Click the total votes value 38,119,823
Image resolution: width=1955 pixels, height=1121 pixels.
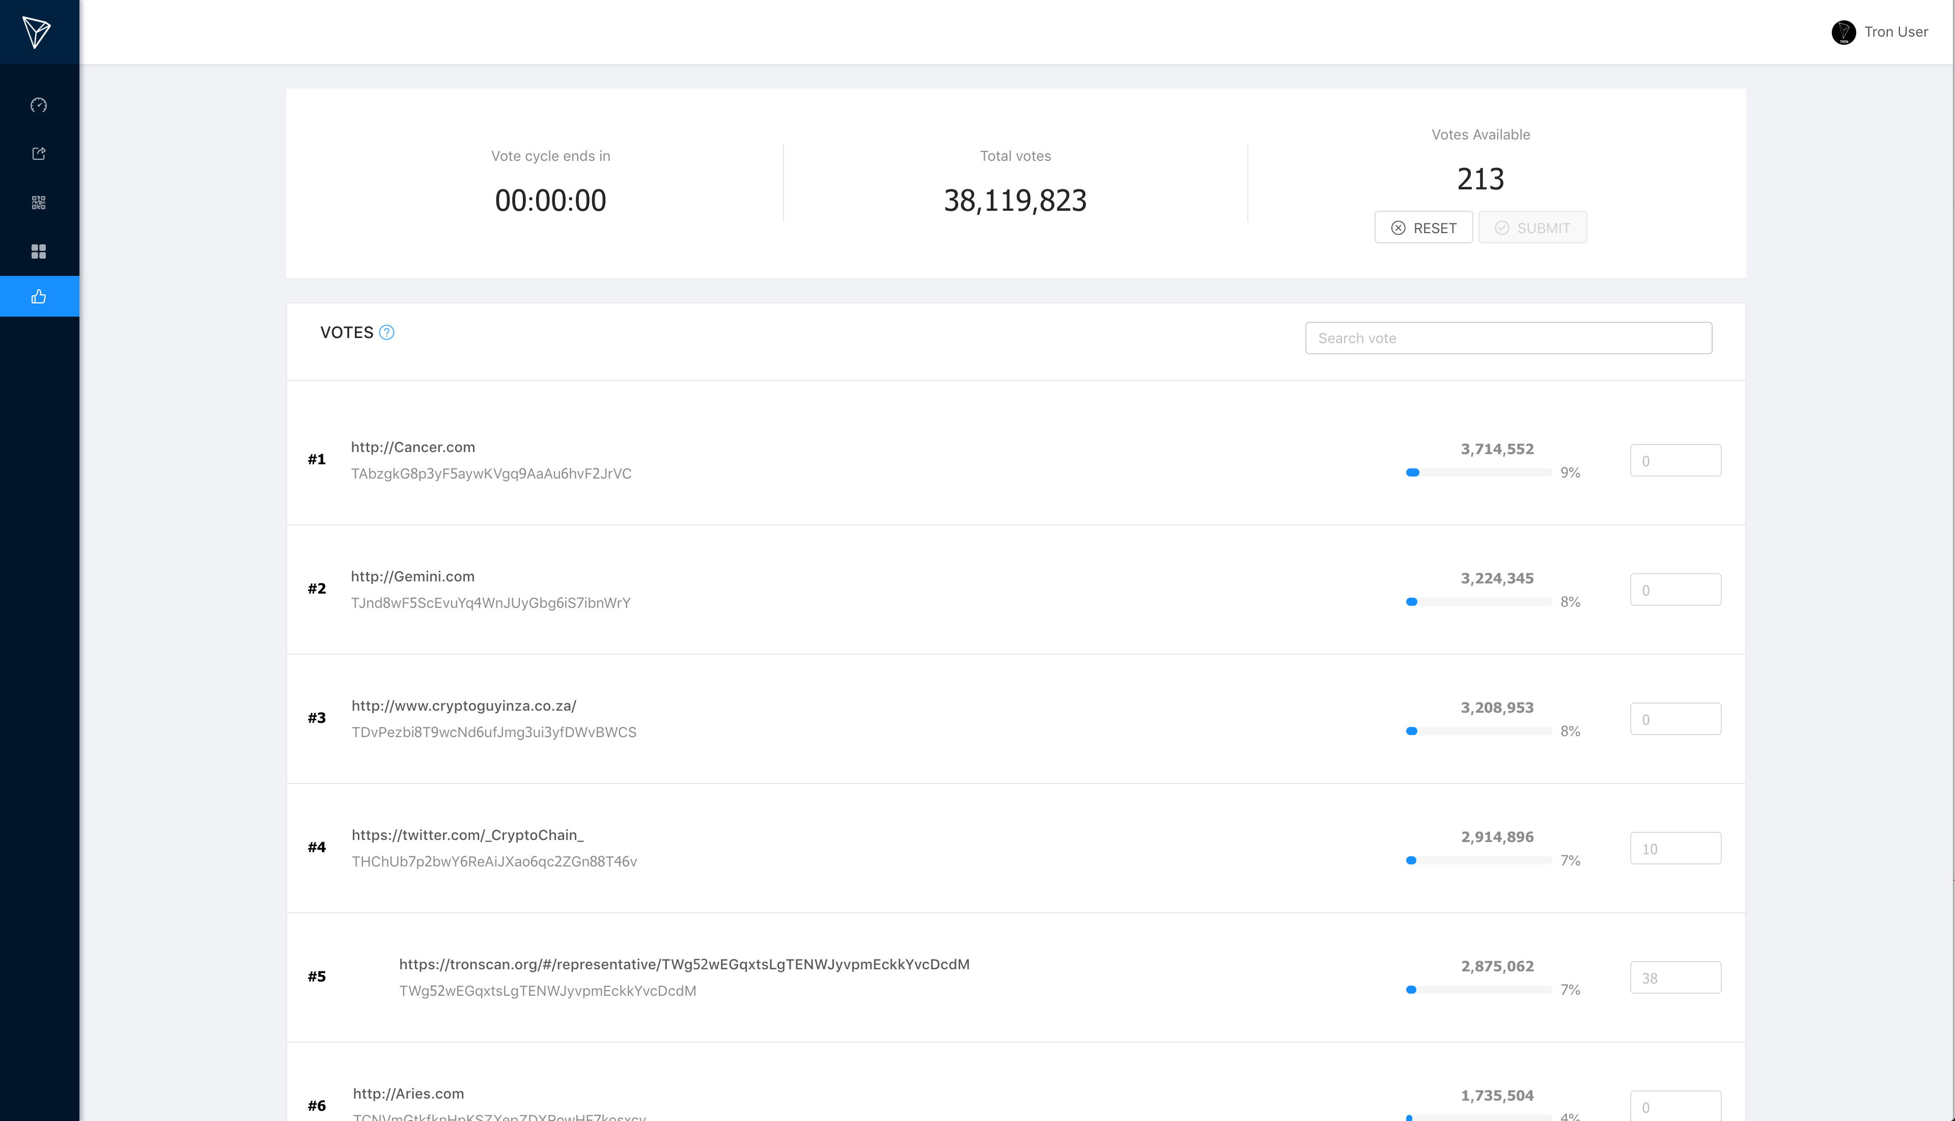[1015, 201]
